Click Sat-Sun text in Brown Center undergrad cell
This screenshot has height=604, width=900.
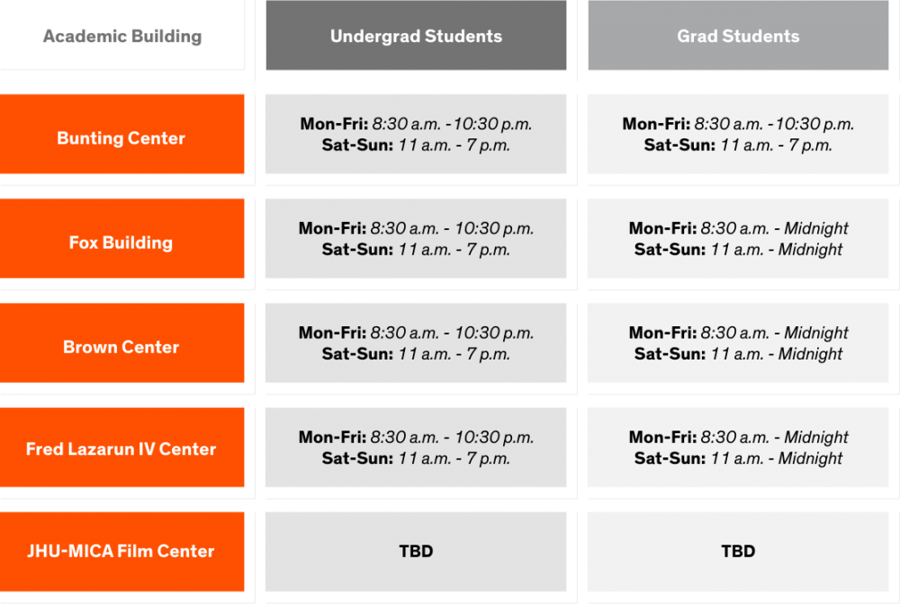click(357, 353)
